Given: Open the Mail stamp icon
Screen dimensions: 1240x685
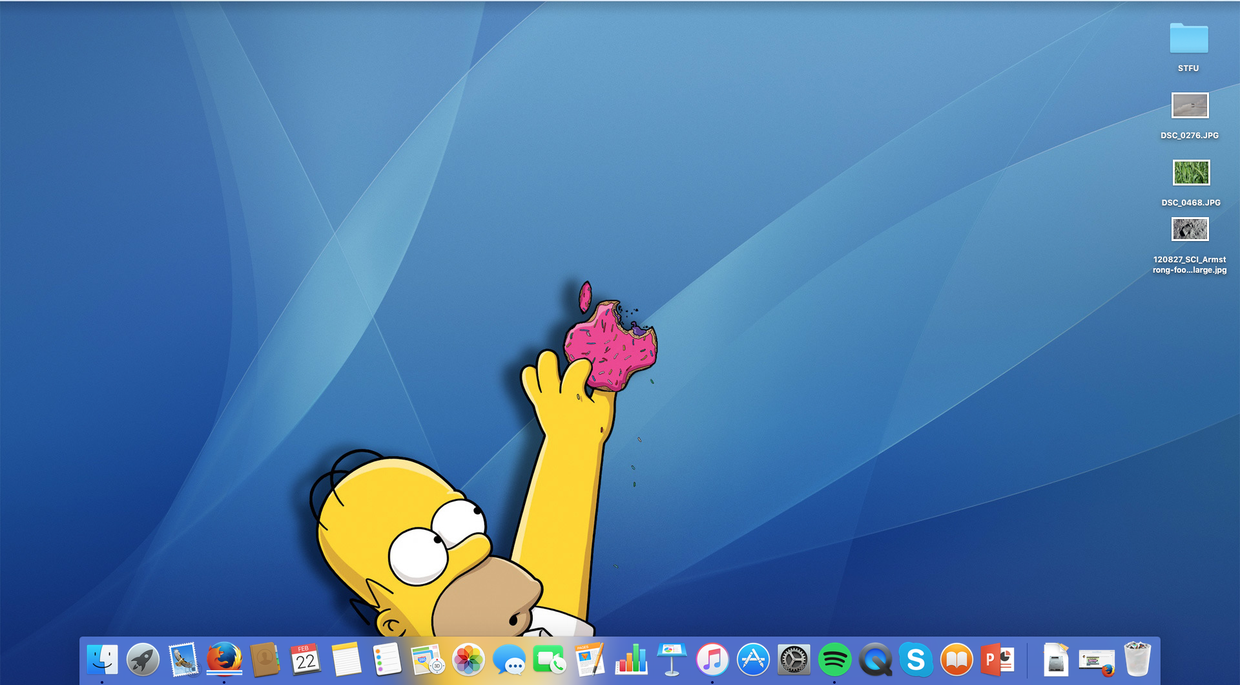Looking at the screenshot, I should pos(183,660).
